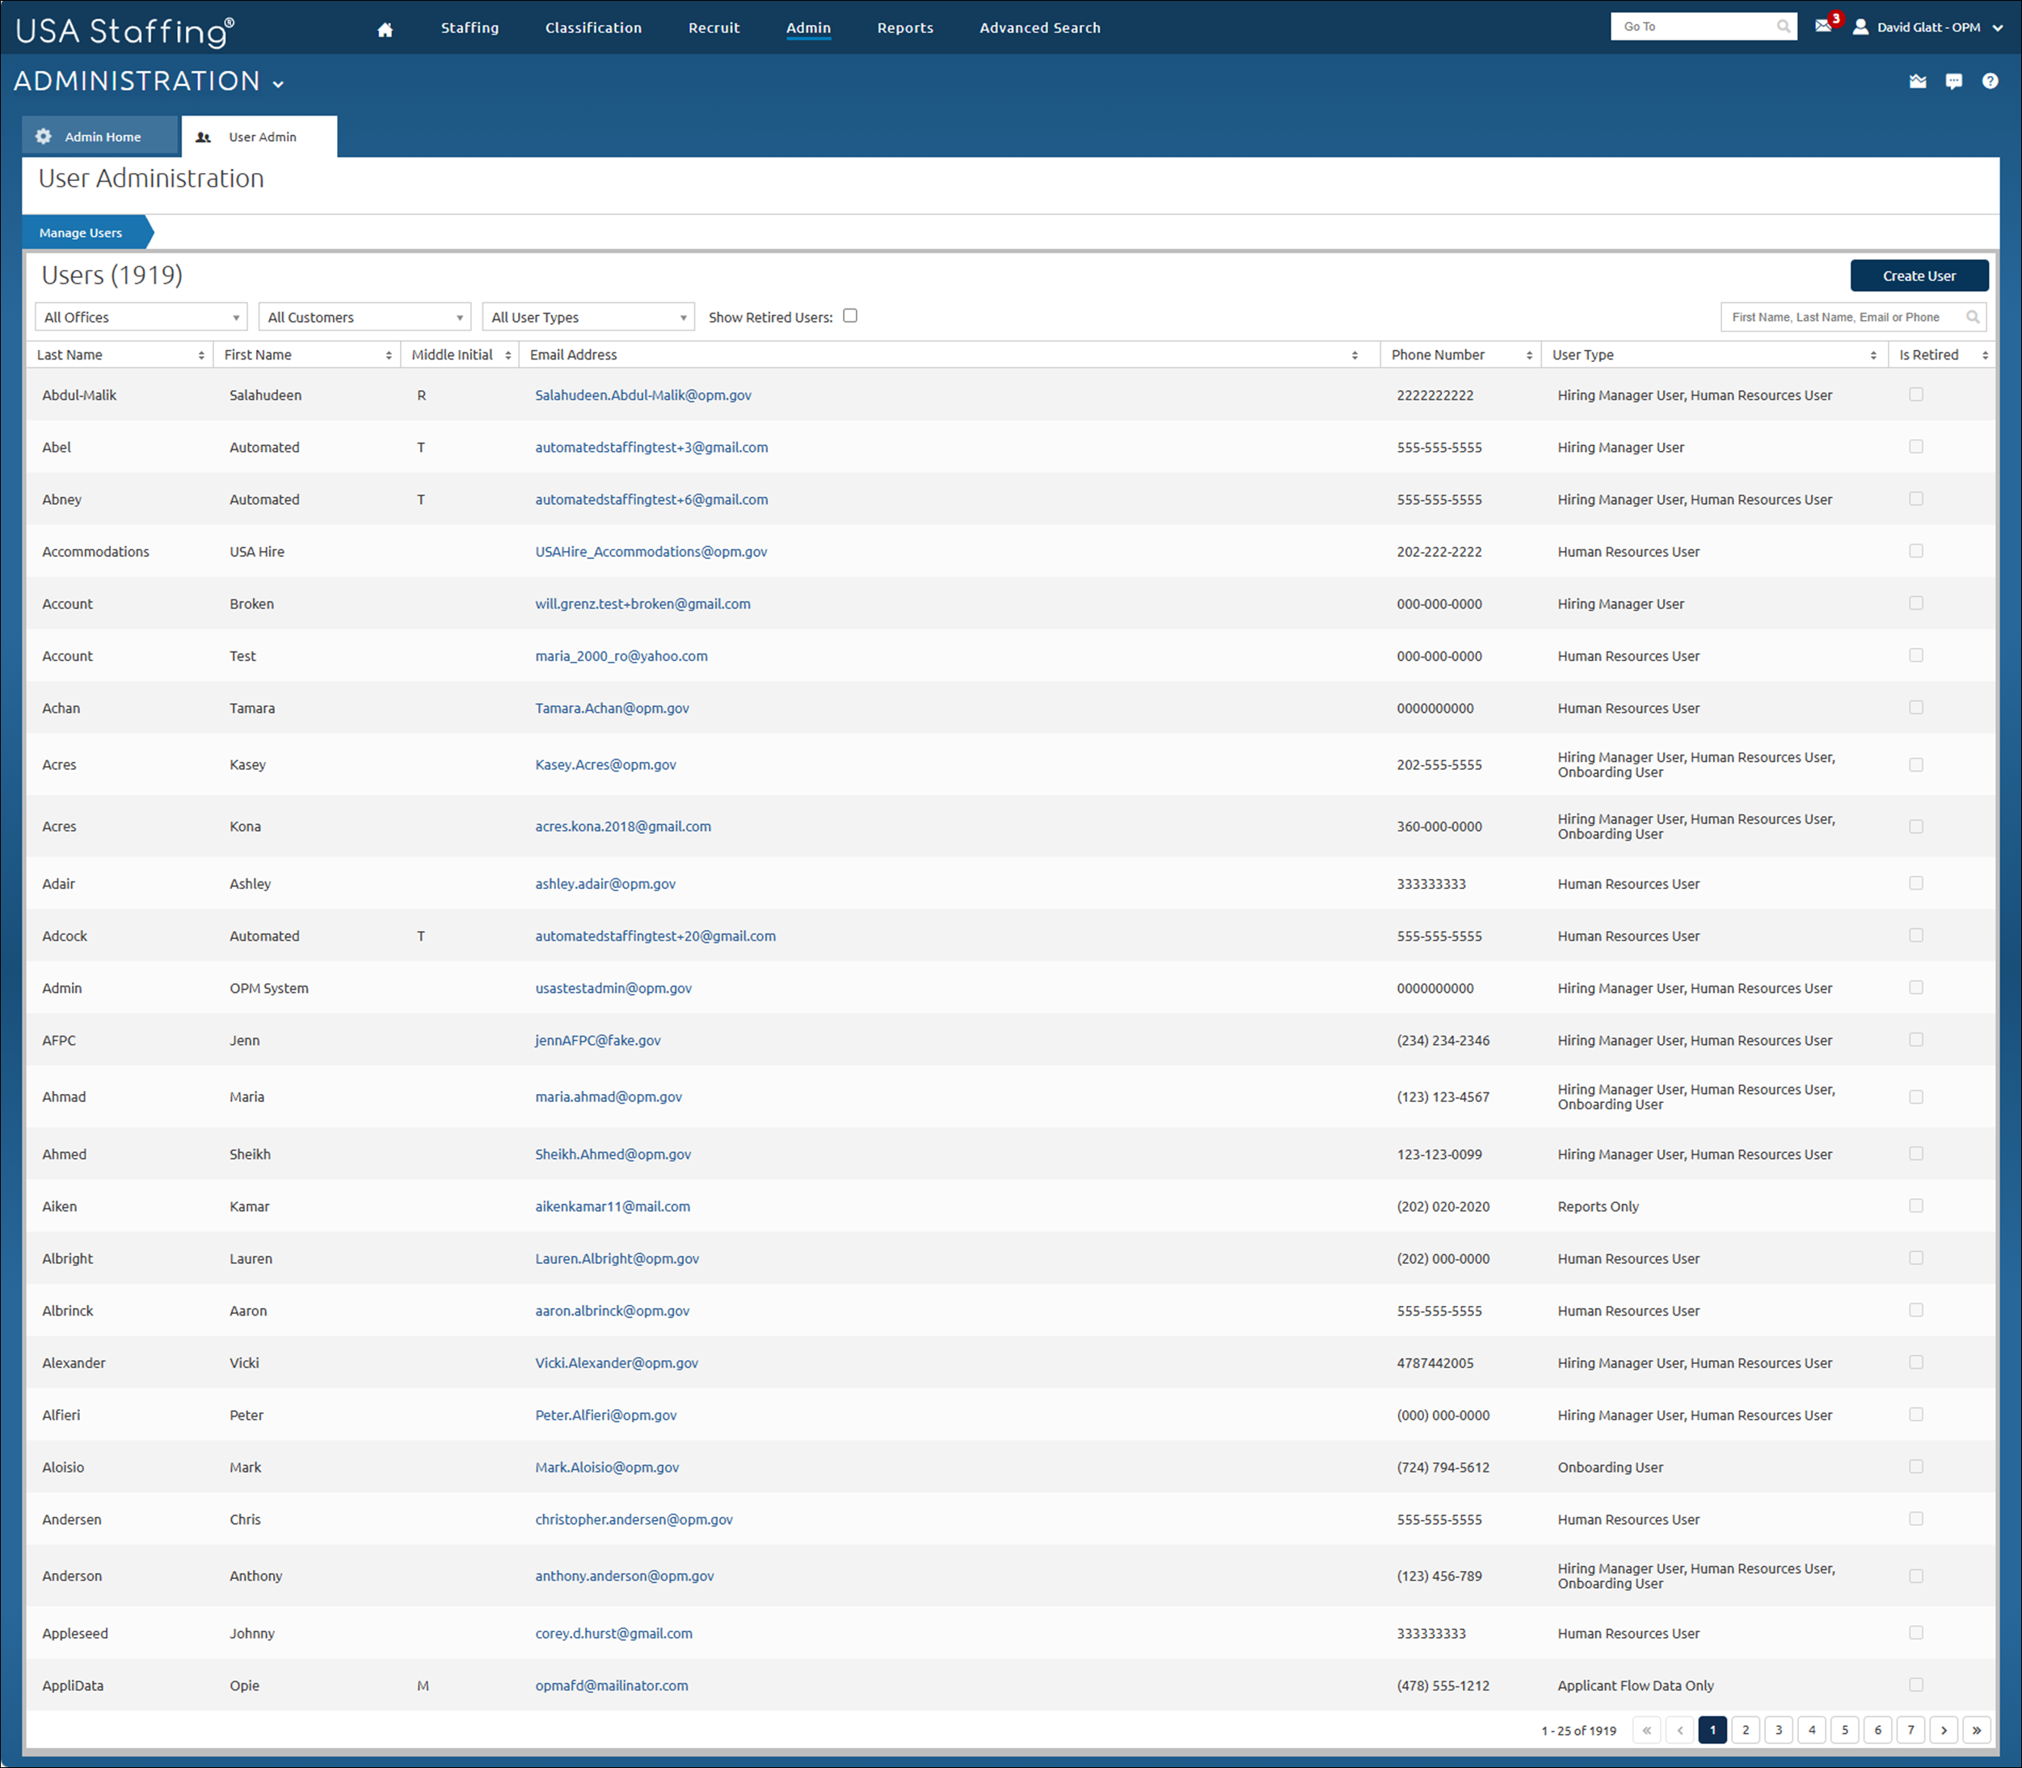Click the Create User button
The width and height of the screenshot is (2022, 1768).
click(x=1919, y=276)
